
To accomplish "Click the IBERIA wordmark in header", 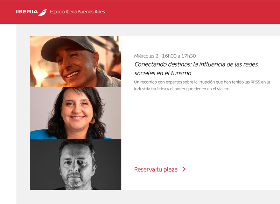I will (x=27, y=12).
